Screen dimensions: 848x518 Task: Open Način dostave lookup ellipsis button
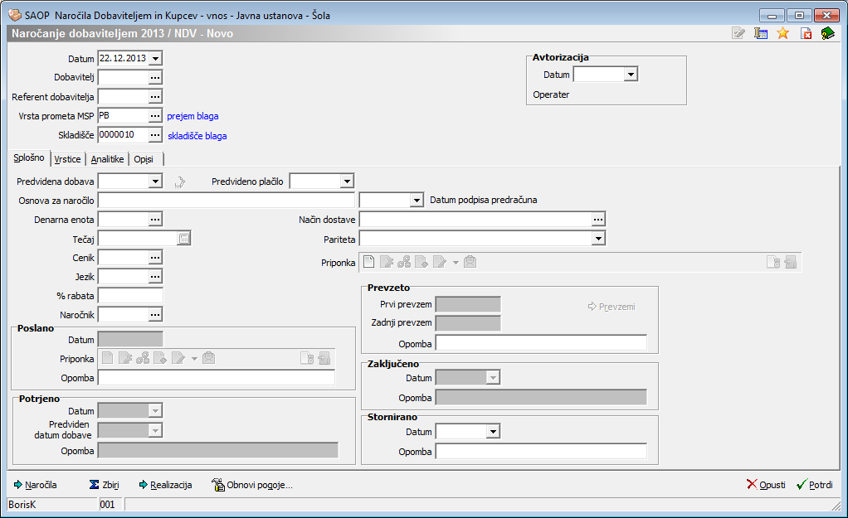597,220
